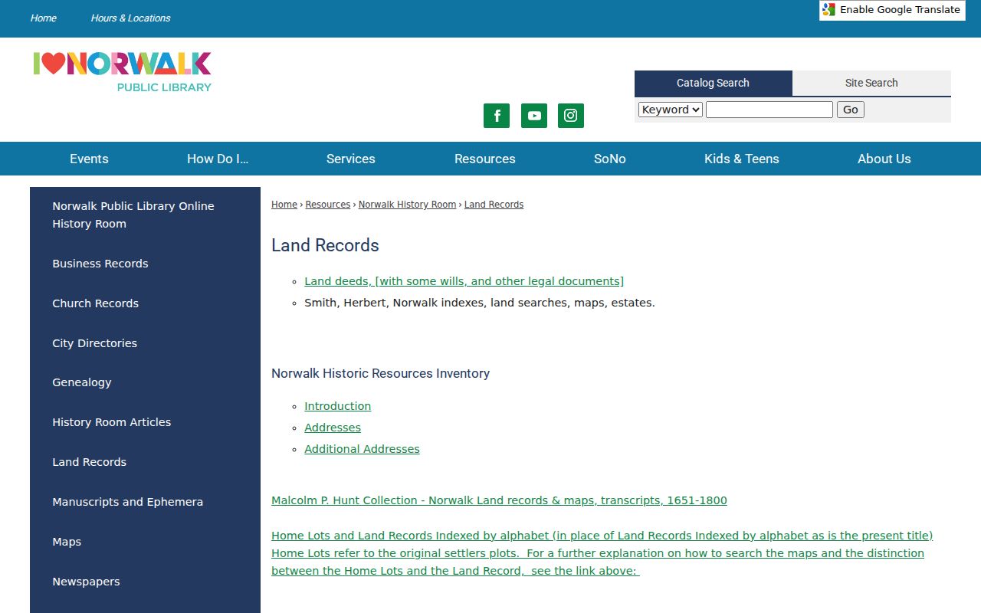Image resolution: width=981 pixels, height=613 pixels.
Task: Open the Land deeds with wills link
Action: 464,281
